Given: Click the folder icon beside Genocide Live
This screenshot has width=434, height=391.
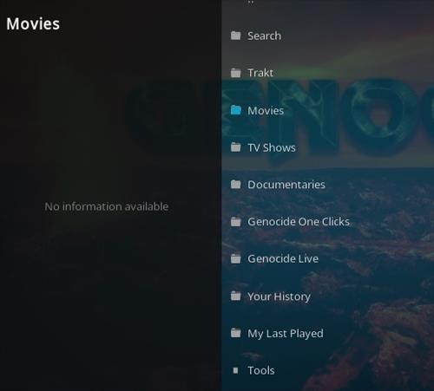Looking at the screenshot, I should point(235,258).
